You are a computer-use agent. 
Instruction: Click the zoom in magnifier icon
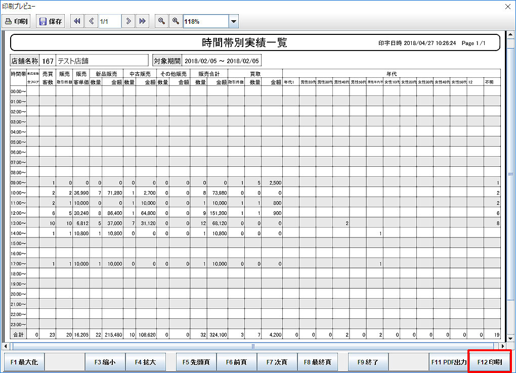pos(176,21)
